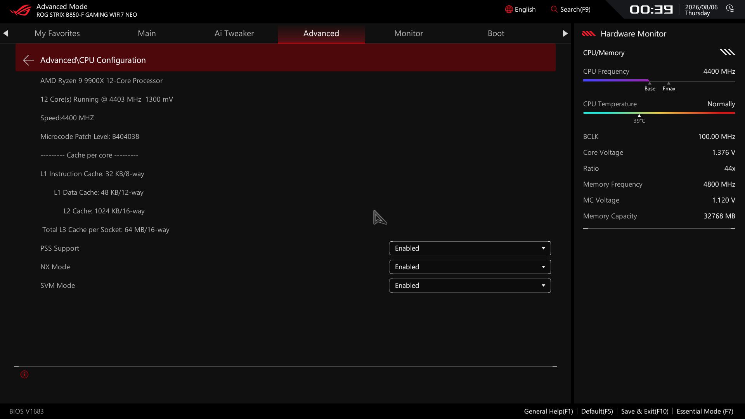This screenshot has width=745, height=419.
Task: Click the left tab-scroll arrow
Action: coord(5,33)
